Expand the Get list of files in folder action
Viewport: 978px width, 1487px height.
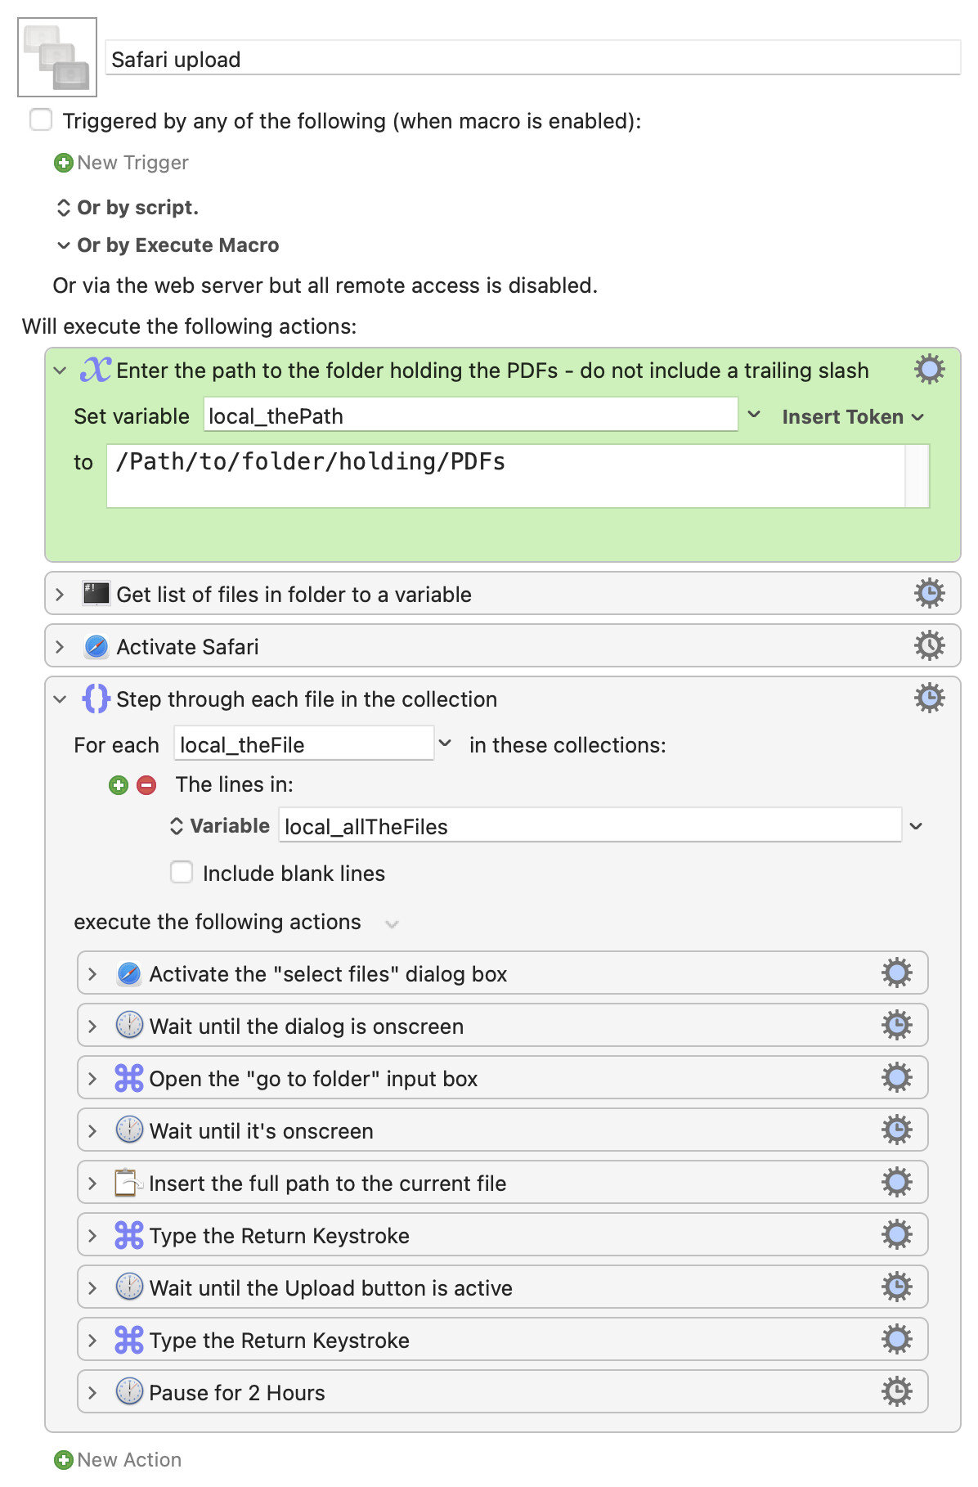click(60, 595)
